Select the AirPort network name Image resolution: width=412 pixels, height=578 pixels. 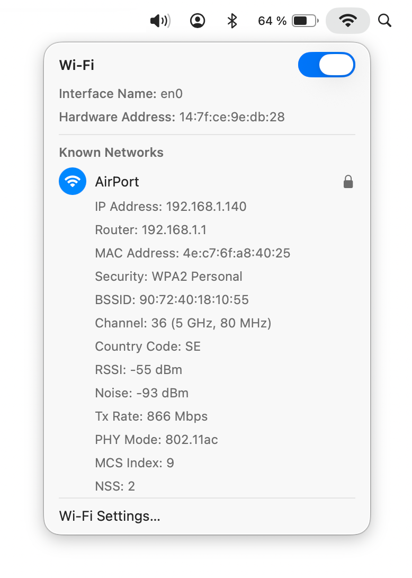117,182
